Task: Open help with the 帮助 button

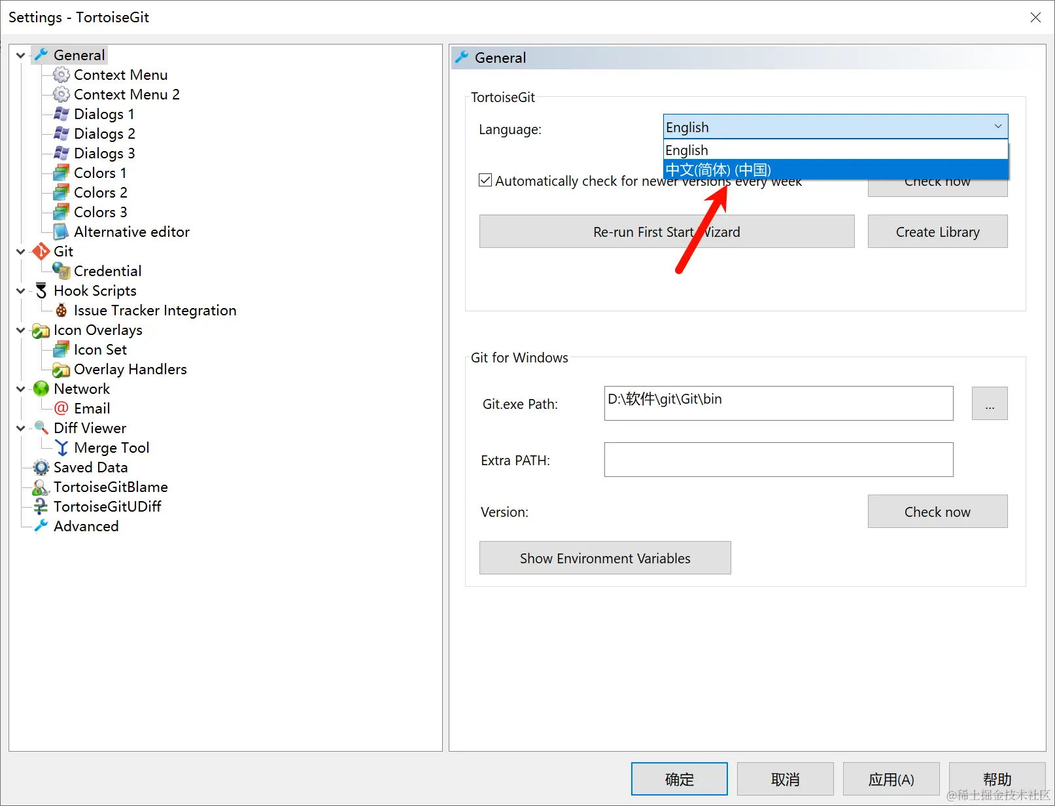Action: pyautogui.click(x=997, y=779)
